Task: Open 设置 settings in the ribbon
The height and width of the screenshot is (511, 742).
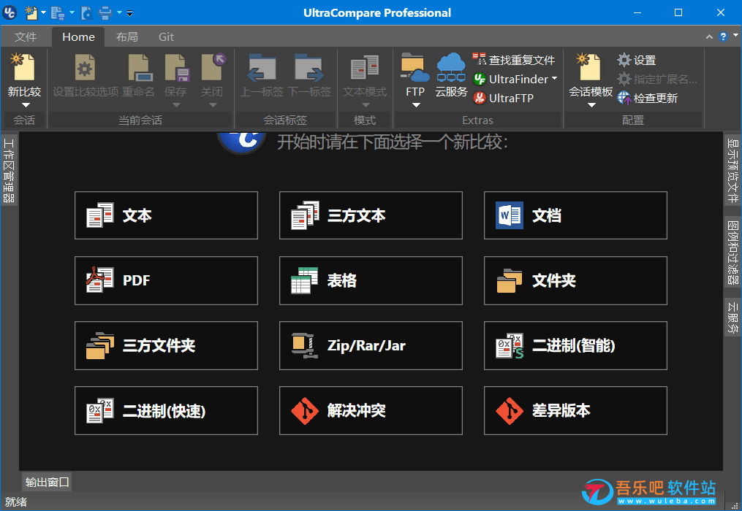Action: pos(637,60)
